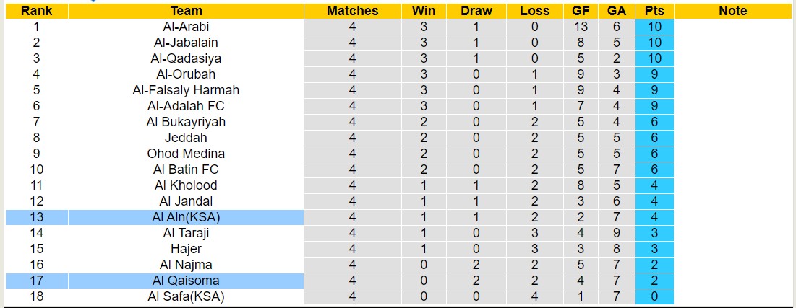Viewport: 796px width, 308px height.
Task: Click the Pts column header
Action: 654,11
